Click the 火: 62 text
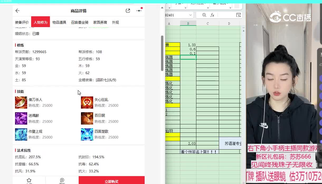The width and height of the screenshot is (322, 184). pos(84,73)
